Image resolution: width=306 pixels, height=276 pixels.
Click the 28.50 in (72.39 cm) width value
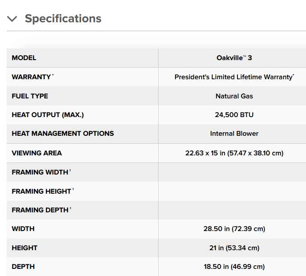click(x=234, y=229)
